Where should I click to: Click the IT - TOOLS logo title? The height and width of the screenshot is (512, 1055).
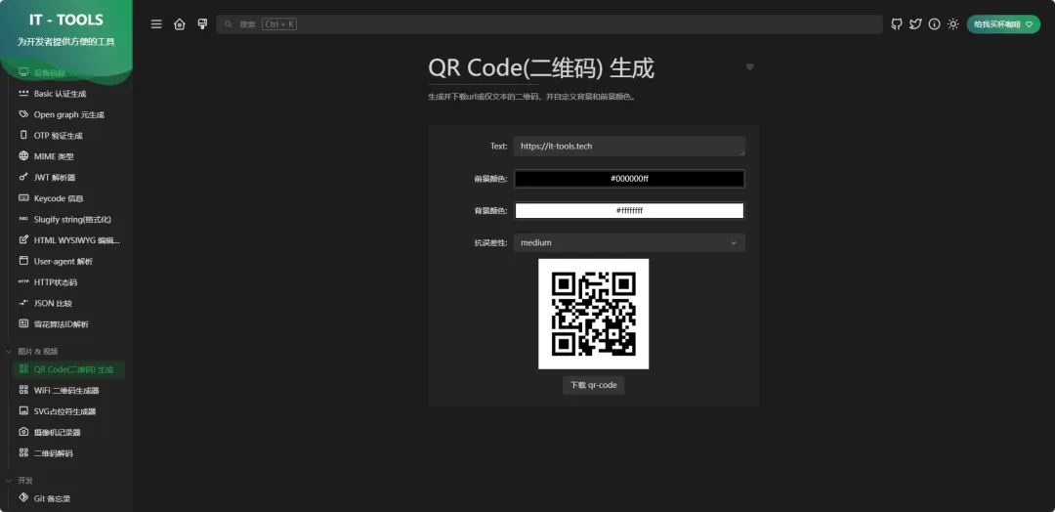pos(66,21)
